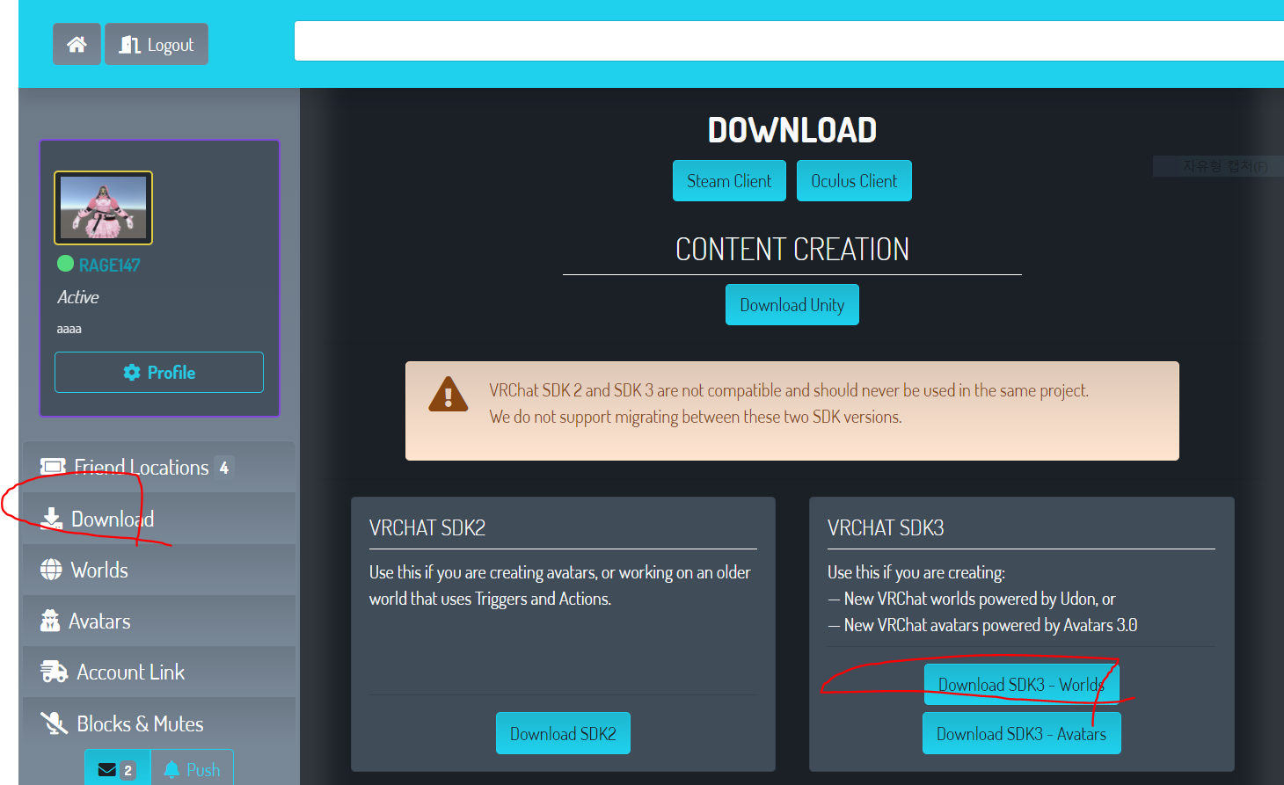Click the green online status dot

tap(65, 264)
